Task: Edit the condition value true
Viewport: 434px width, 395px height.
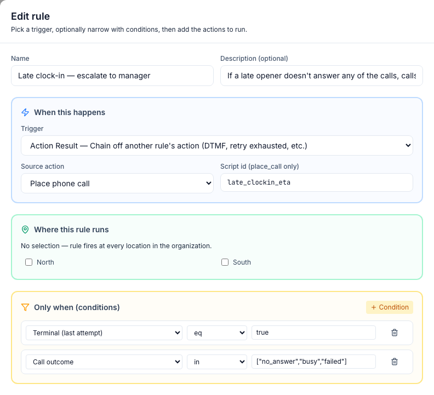Action: tap(313, 333)
